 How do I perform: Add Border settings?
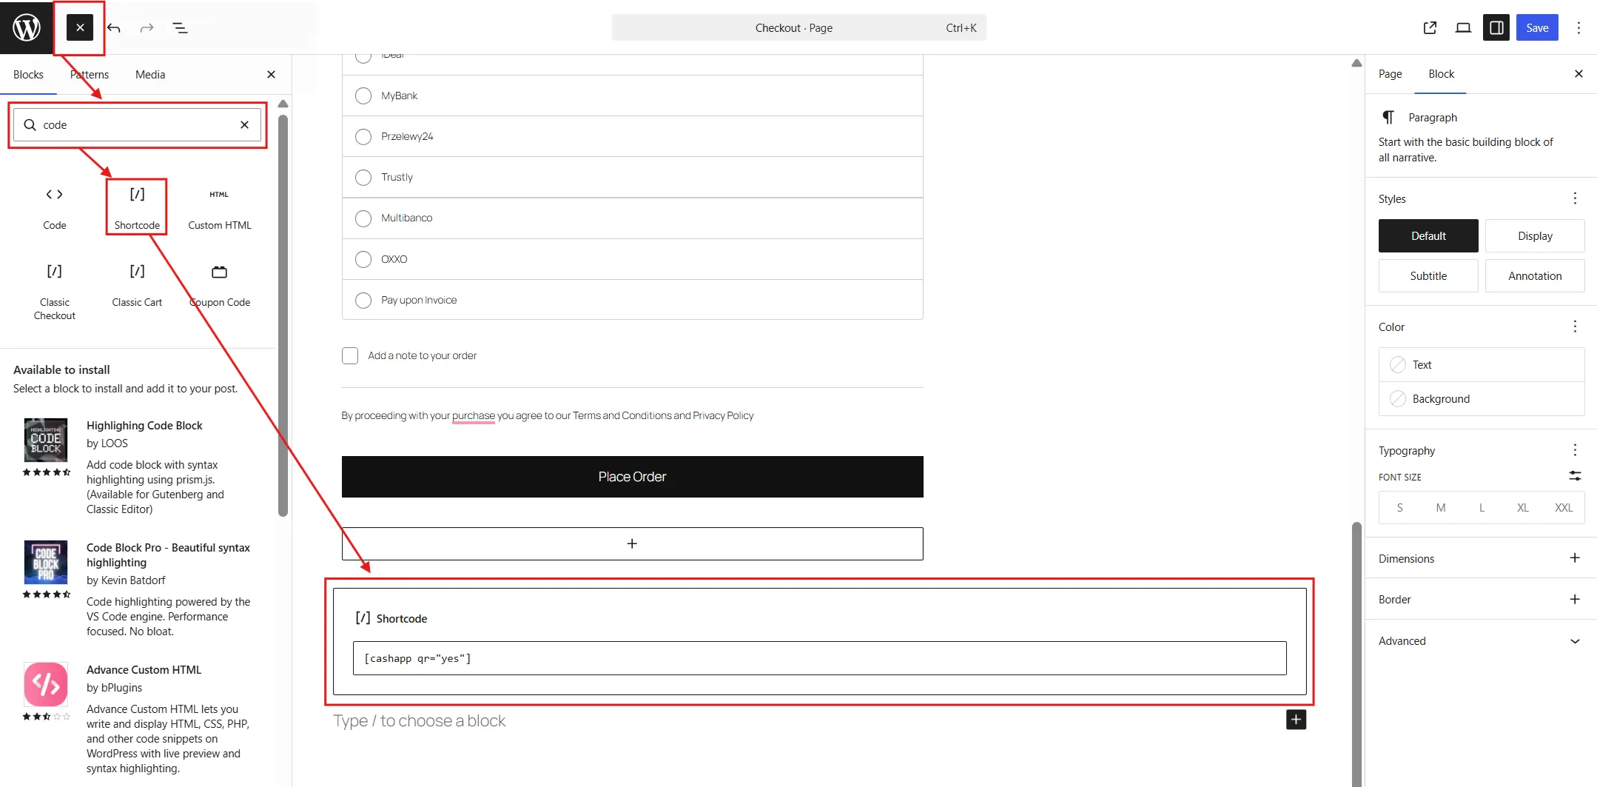(x=1575, y=599)
